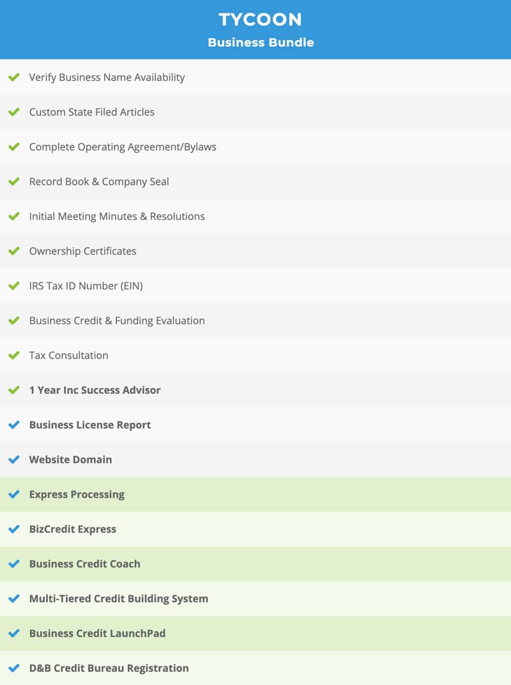Click the checkmark next to Multi-Tiered Credit Building System
The image size is (511, 685).
pyautogui.click(x=14, y=599)
